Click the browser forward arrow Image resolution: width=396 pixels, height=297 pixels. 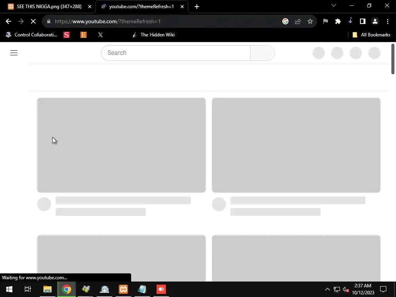(x=21, y=22)
